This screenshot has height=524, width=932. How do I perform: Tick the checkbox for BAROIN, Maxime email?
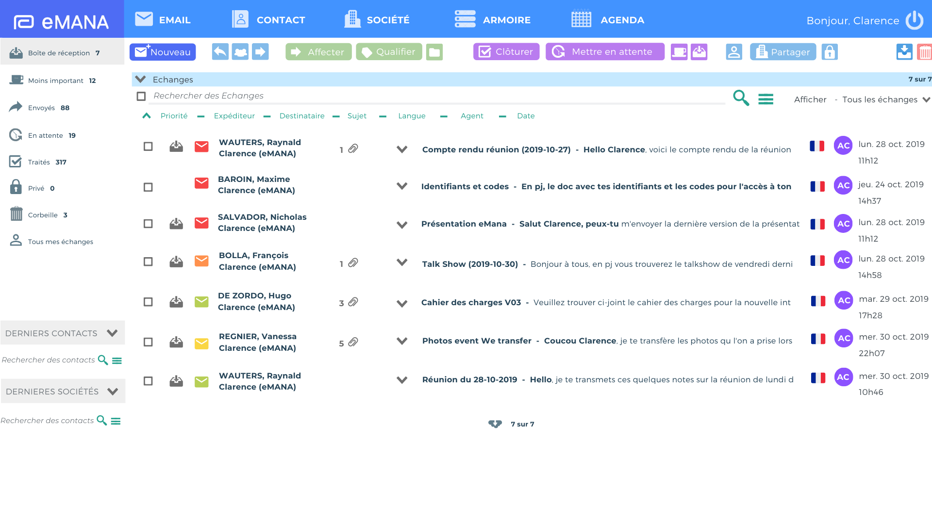click(148, 187)
